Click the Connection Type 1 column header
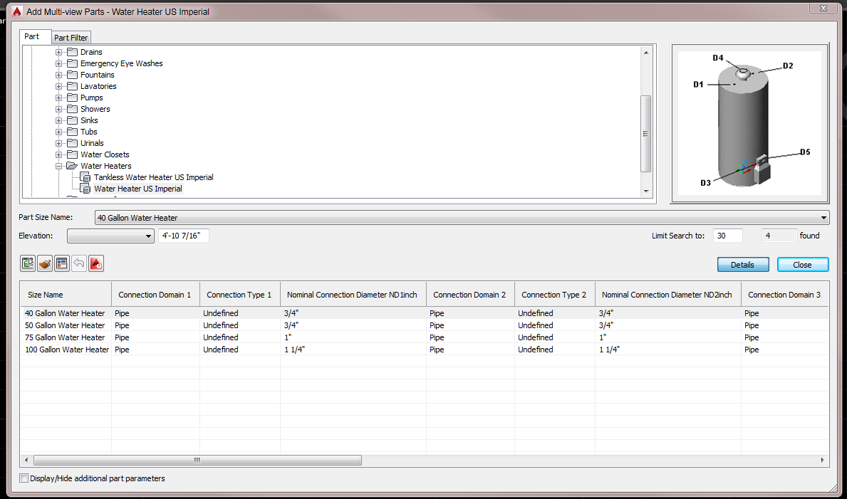 pos(240,294)
